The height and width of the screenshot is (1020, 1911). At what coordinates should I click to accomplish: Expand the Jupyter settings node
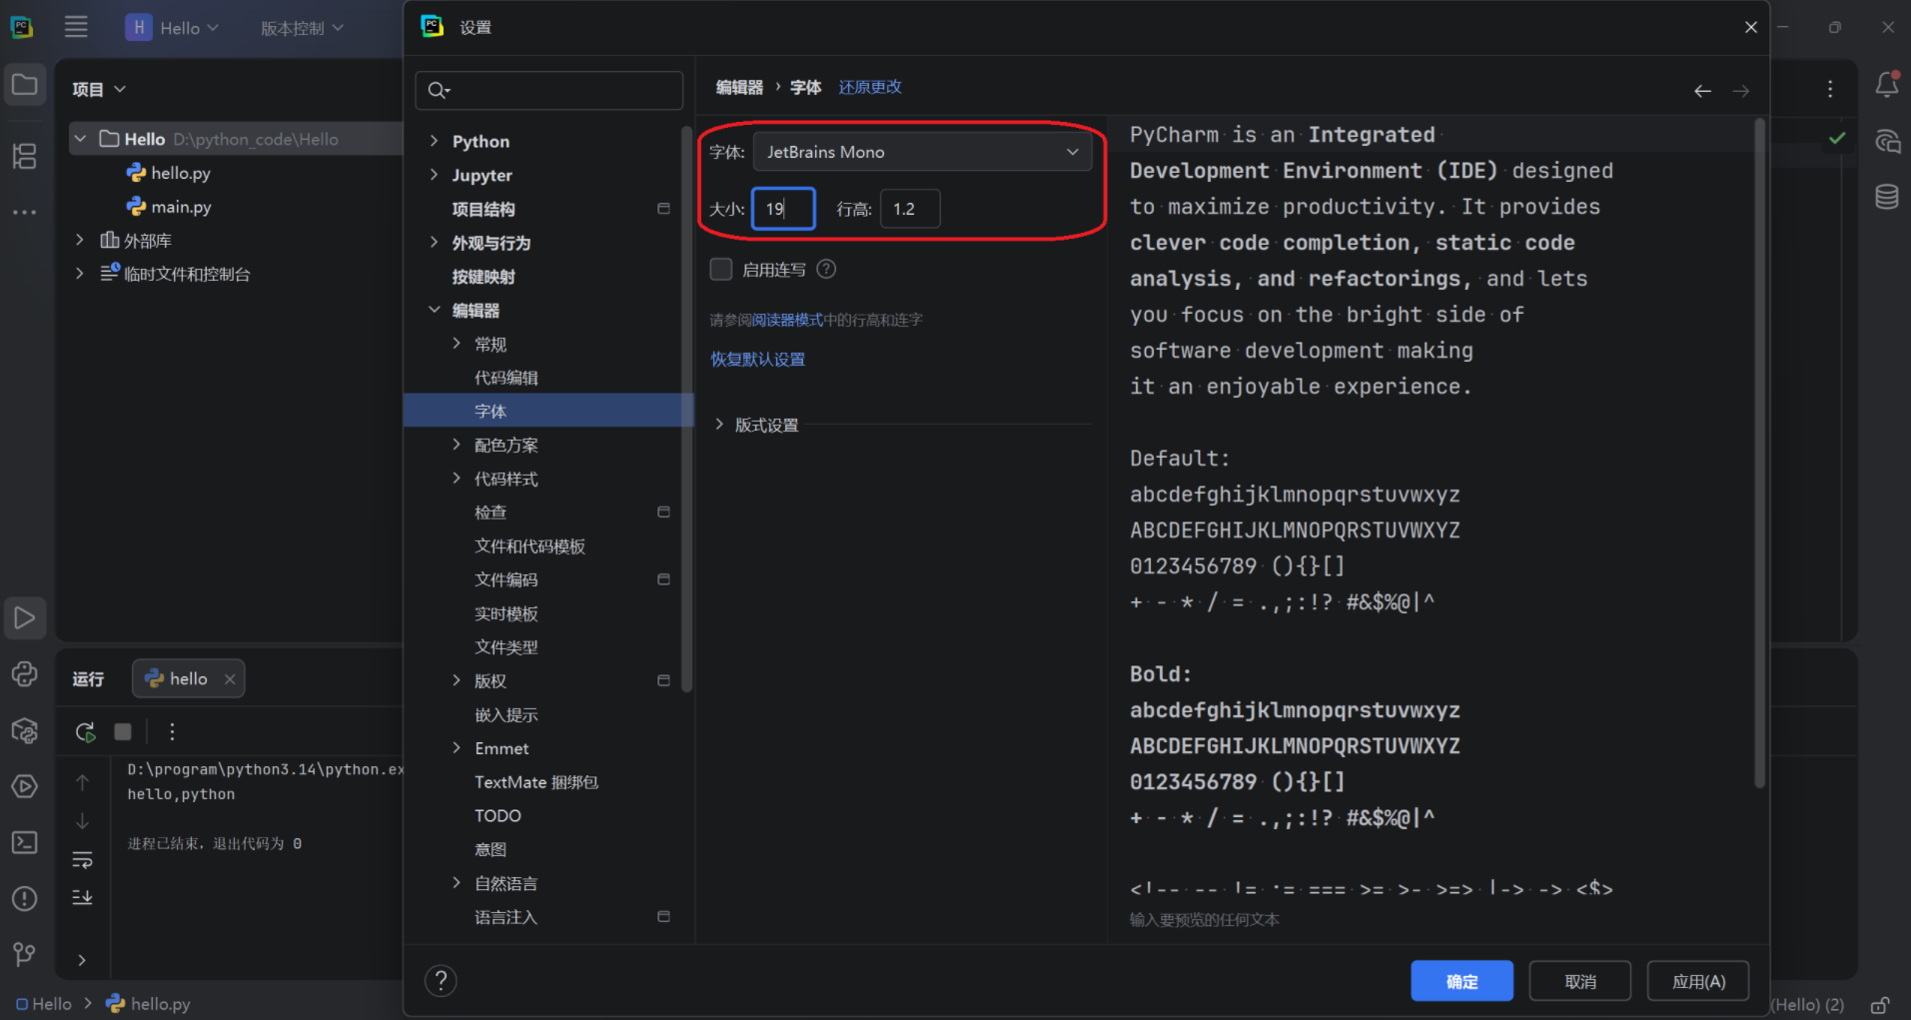pos(434,175)
